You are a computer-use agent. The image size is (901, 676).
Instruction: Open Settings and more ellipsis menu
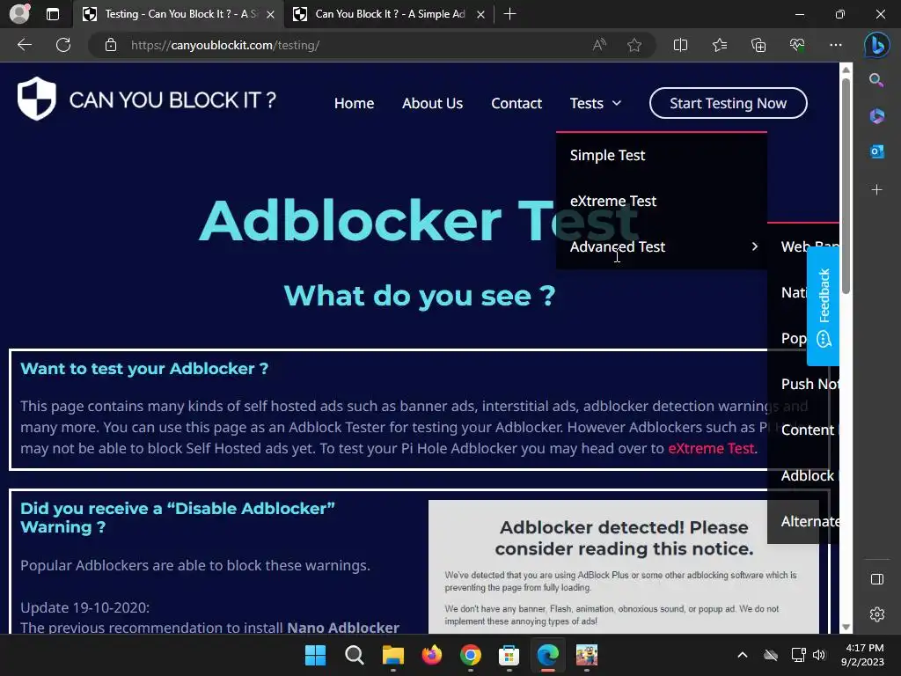click(x=836, y=45)
